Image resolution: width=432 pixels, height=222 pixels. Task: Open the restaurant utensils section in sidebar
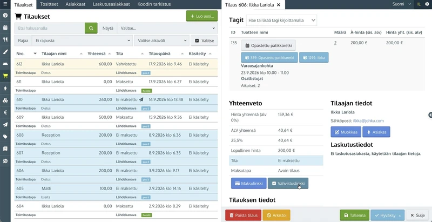click(5, 39)
